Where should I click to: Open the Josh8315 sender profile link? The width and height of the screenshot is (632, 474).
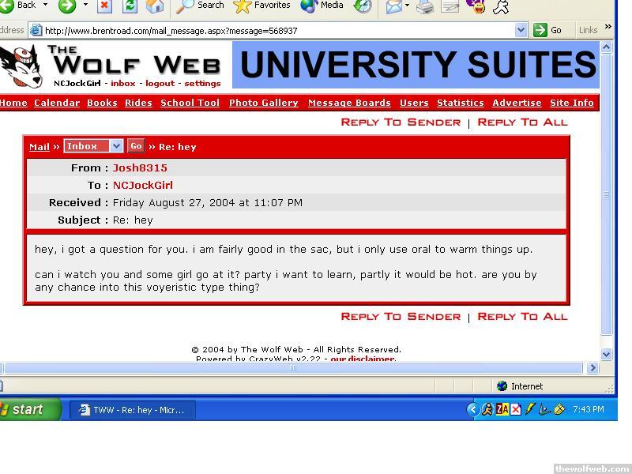click(140, 167)
